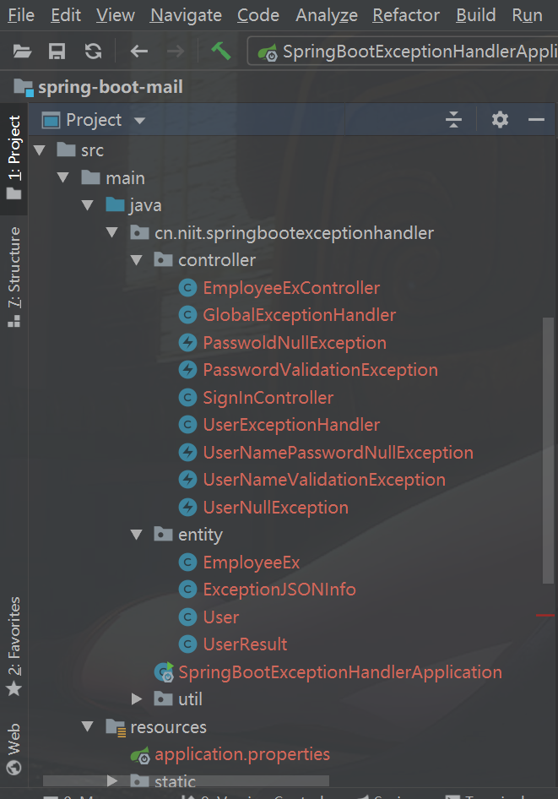Build project with the hammer icon

(221, 51)
